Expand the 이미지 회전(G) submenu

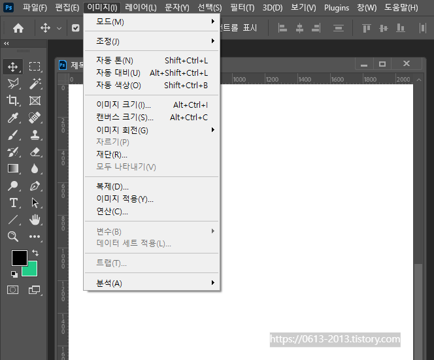pyautogui.click(x=152, y=130)
